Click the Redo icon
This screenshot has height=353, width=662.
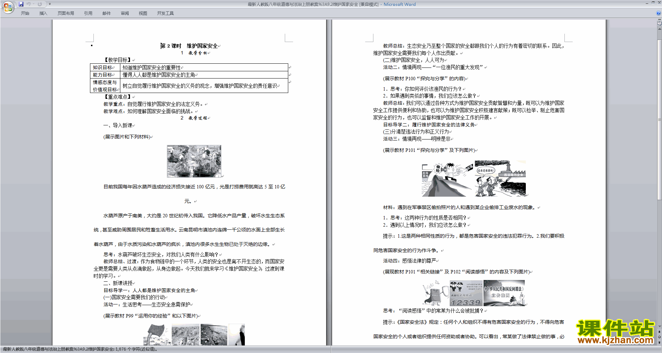pyautogui.click(x=40, y=4)
